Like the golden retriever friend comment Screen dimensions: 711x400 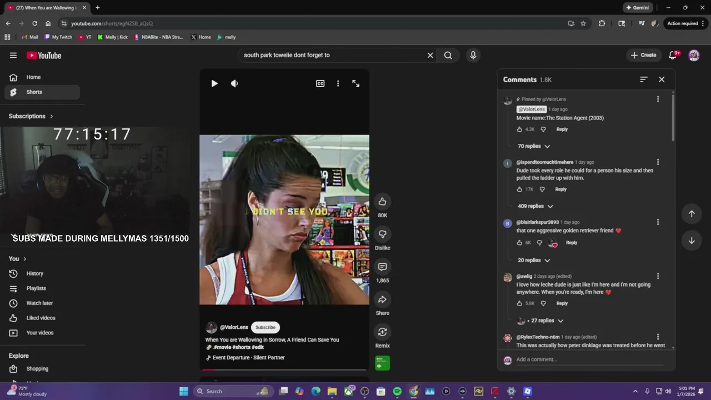pyautogui.click(x=519, y=243)
